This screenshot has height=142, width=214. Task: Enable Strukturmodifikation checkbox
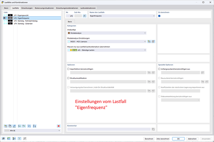[68, 78]
